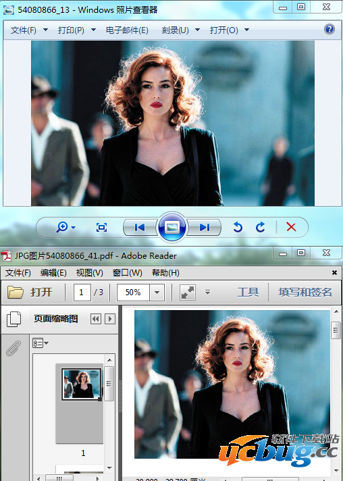343x481 pixels.
Task: Open the 刻录(U) menu in Photo Viewer
Action: tap(175, 30)
